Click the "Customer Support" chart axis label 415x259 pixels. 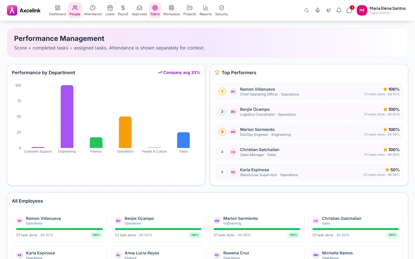(x=38, y=151)
